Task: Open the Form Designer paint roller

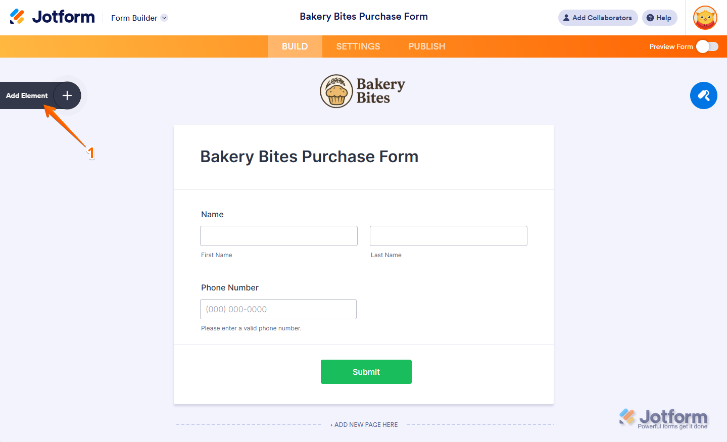Action: click(x=703, y=95)
